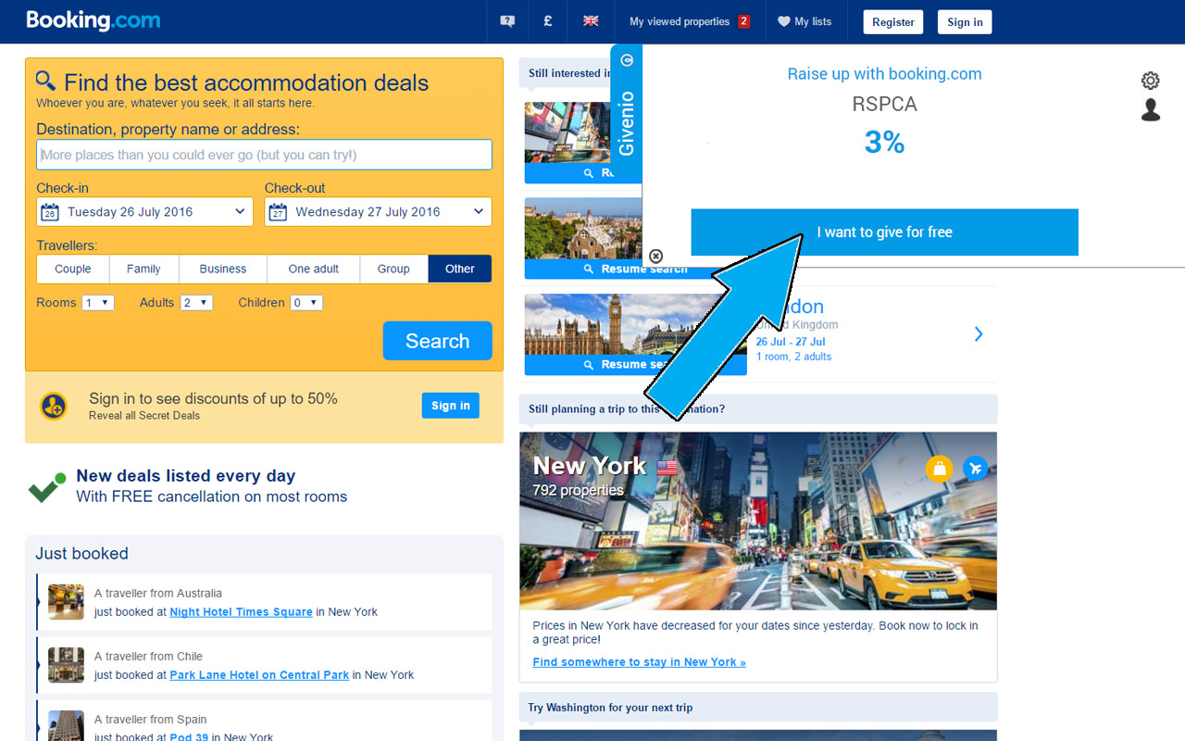Change currency via the pound icon
Image resolution: width=1185 pixels, height=741 pixels.
548,20
